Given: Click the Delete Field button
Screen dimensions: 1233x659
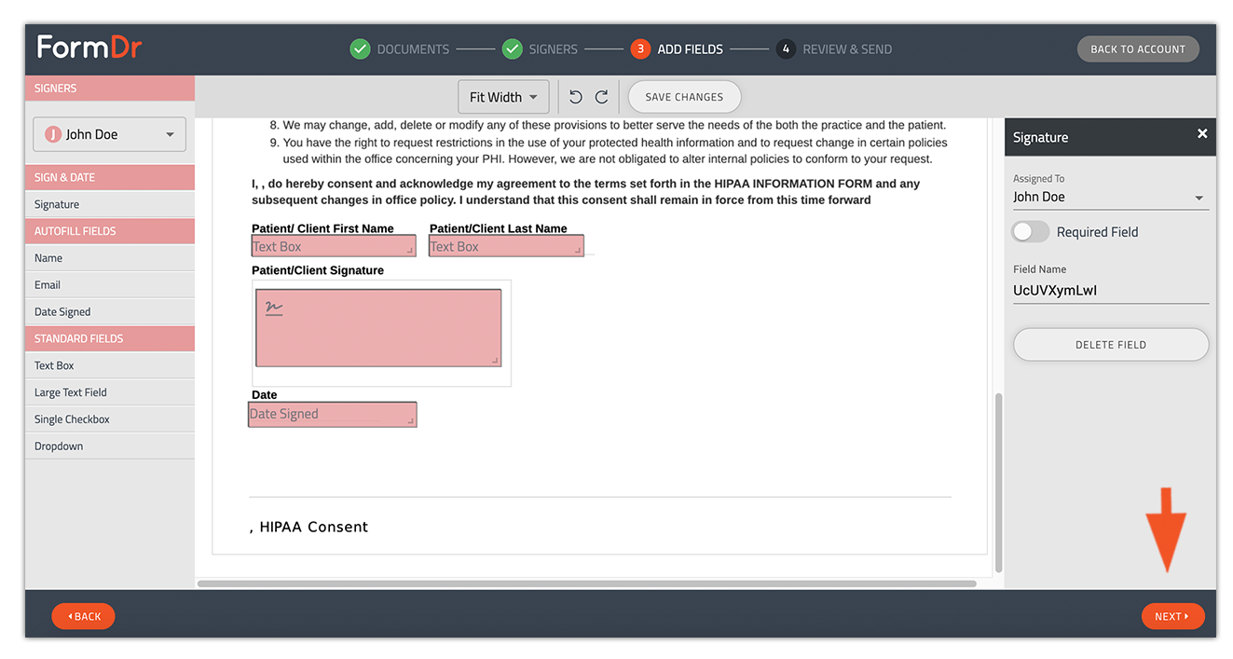Looking at the screenshot, I should pos(1110,344).
